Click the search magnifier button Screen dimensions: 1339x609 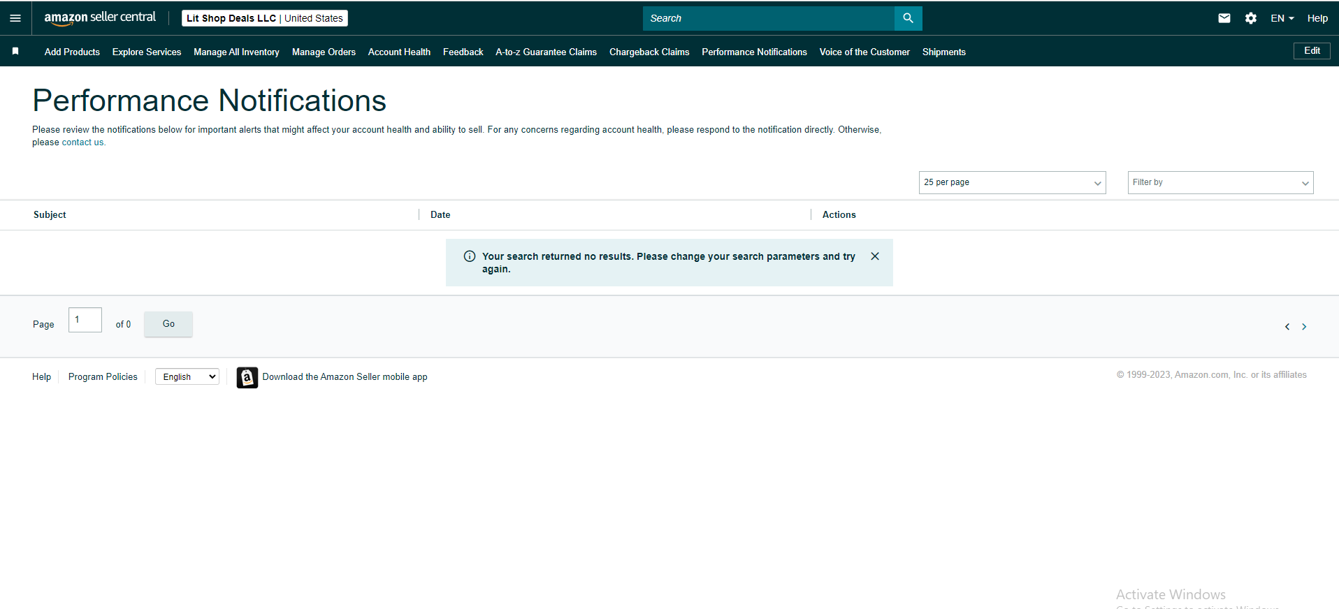(908, 18)
